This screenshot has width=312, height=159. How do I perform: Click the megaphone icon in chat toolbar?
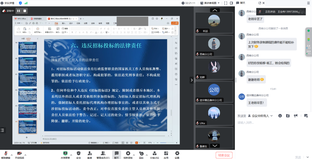(x=296, y=116)
